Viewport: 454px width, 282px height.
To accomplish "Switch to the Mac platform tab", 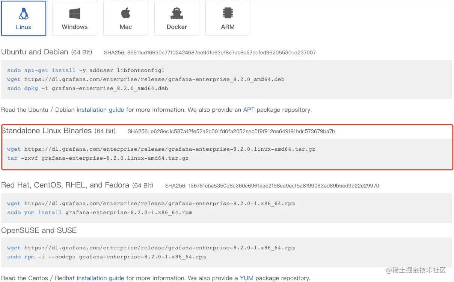I will pos(126,18).
